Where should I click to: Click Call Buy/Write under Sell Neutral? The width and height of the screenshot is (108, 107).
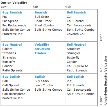pyautogui.click(x=77, y=66)
